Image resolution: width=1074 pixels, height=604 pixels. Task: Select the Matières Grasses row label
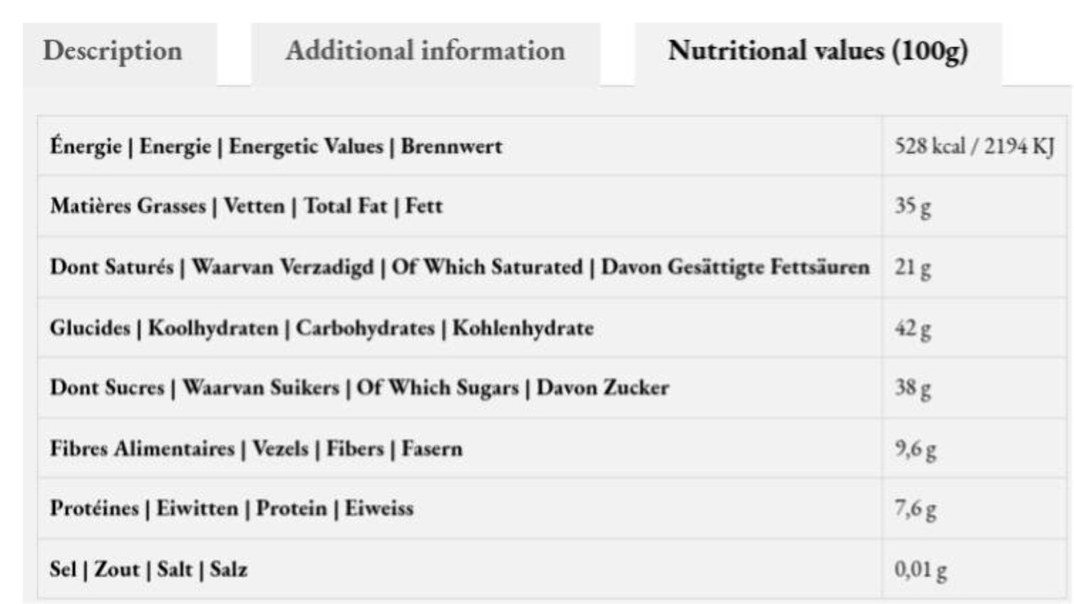click(x=246, y=206)
